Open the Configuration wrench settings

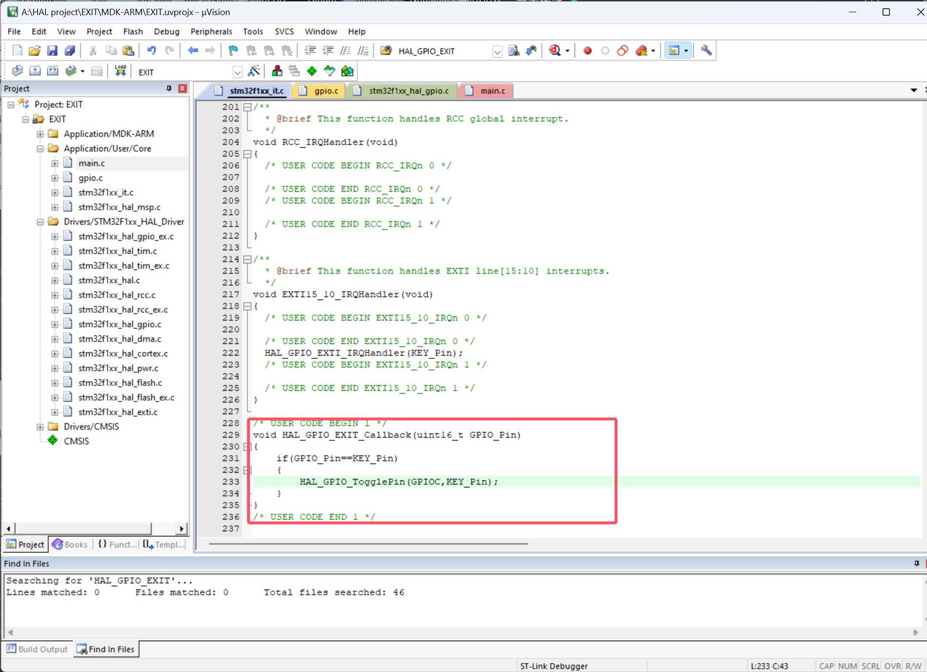pyautogui.click(x=706, y=50)
